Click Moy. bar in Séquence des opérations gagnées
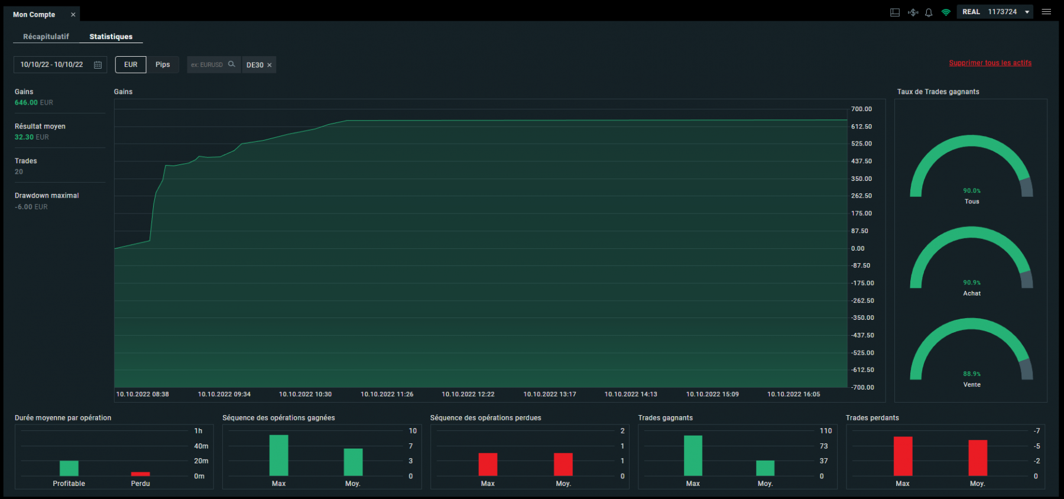 tap(353, 462)
